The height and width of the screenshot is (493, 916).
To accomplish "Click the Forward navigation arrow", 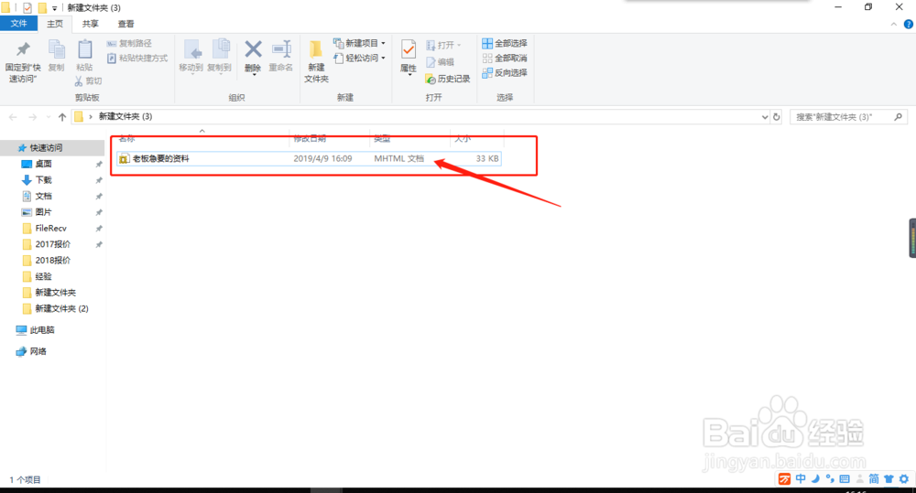I will [x=33, y=117].
